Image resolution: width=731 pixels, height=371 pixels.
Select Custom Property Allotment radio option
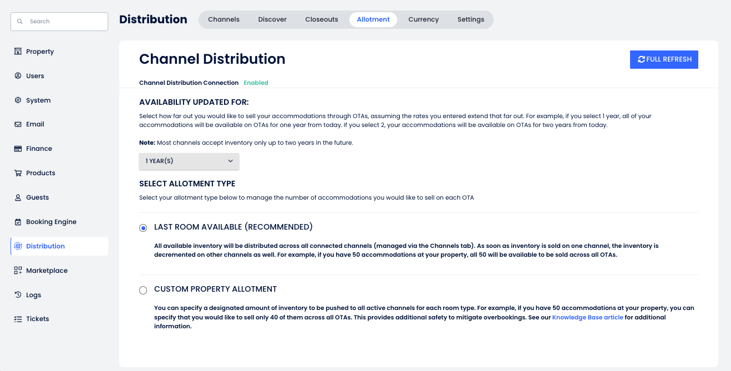(143, 290)
